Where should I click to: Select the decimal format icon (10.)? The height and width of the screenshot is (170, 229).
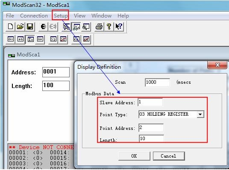tap(20, 39)
